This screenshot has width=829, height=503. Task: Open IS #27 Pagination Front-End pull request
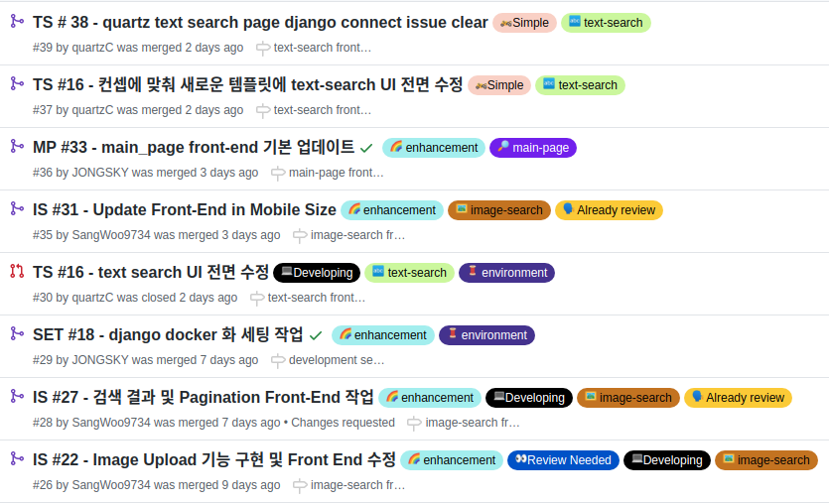[x=203, y=397]
